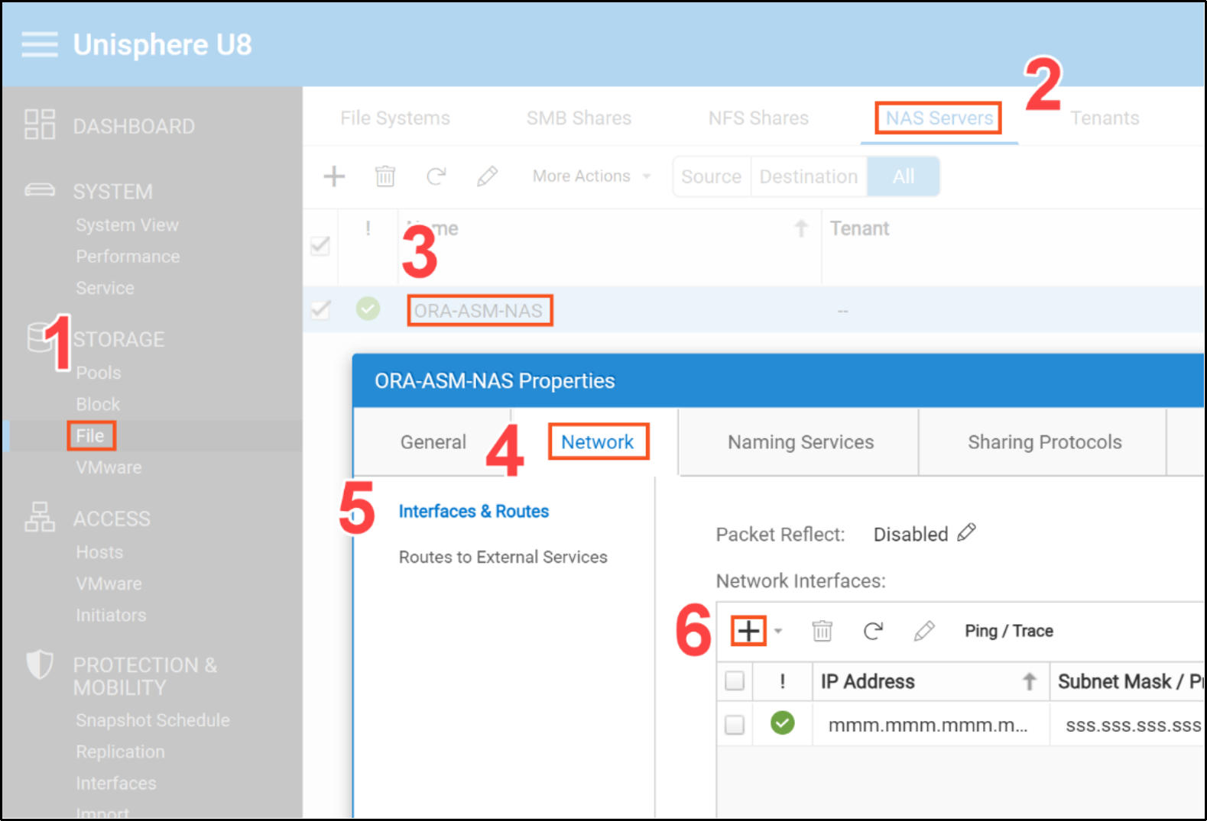Toggle checkbox for ORA-ASM-NAS row
Image resolution: width=1207 pixels, height=821 pixels.
[x=320, y=309]
